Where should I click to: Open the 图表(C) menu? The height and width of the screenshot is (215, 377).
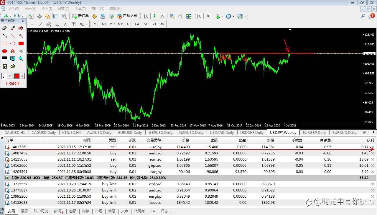pyautogui.click(x=63, y=9)
